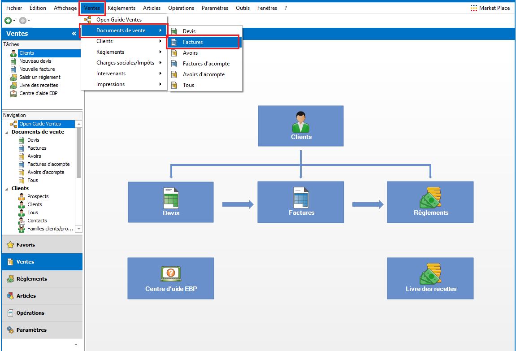The image size is (516, 351).
Task: Select Prospects in the navigation tree
Action: 38,196
